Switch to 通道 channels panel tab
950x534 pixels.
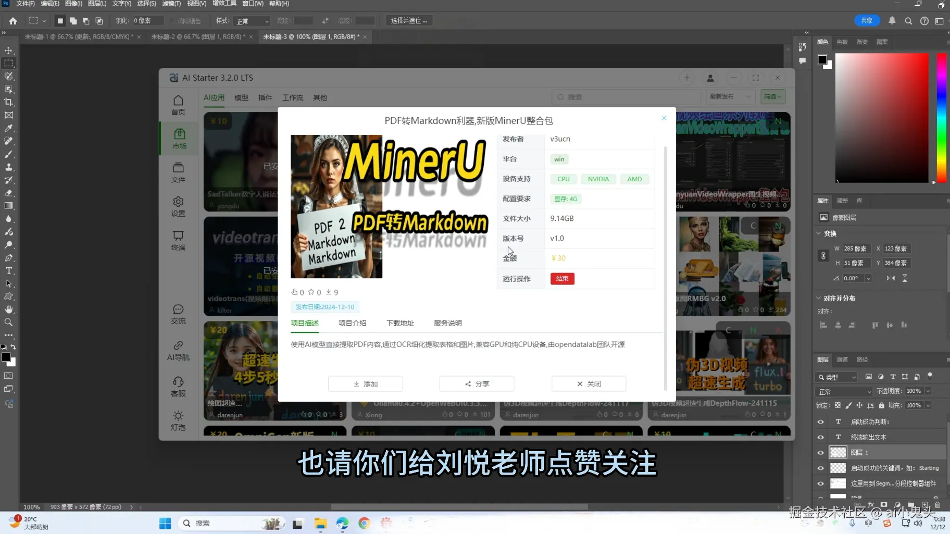842,359
